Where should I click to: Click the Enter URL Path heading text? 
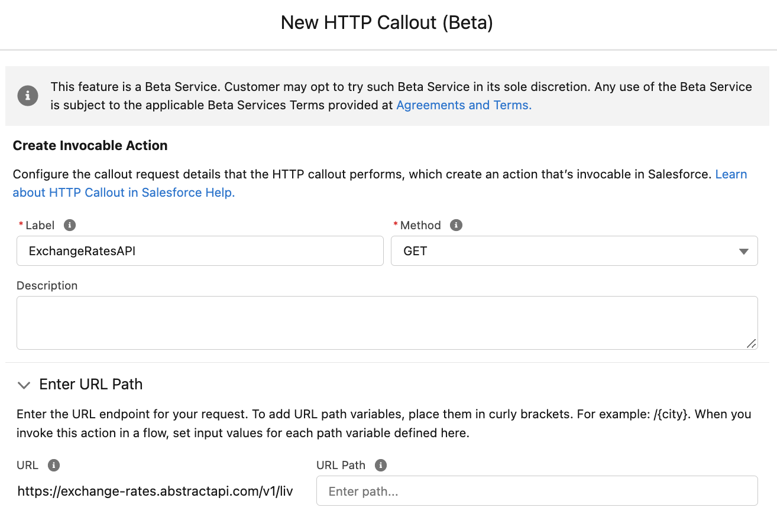[x=90, y=384]
